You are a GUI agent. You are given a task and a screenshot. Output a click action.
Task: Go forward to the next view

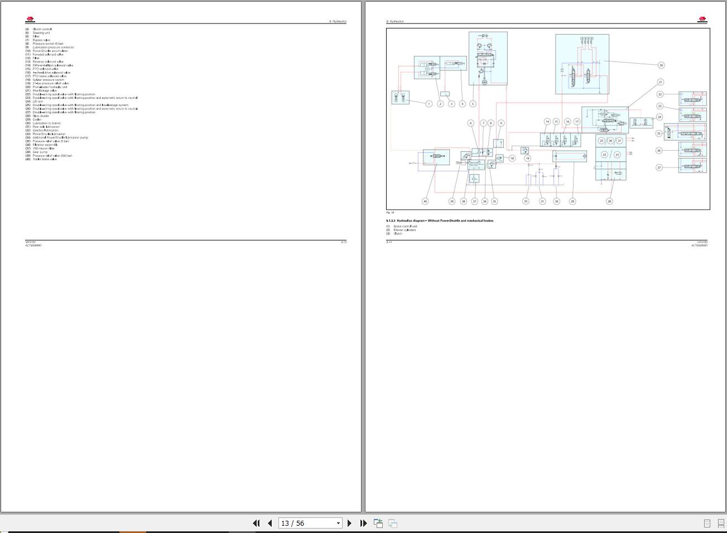(x=392, y=523)
